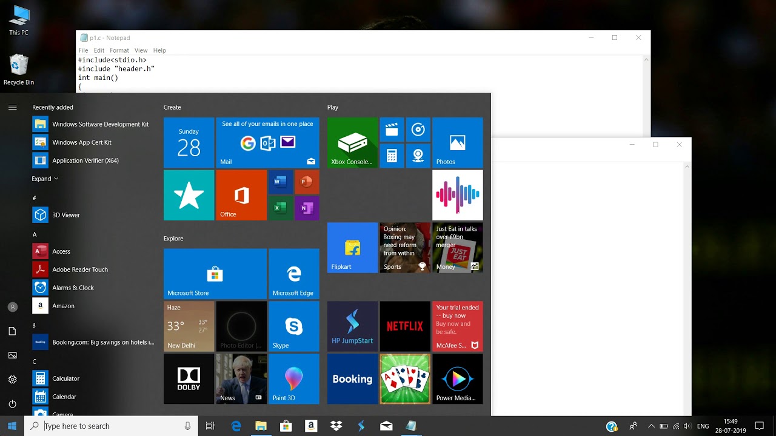Viewport: 776px width, 436px height.
Task: Launch OneNote from the small Office tiles
Action: point(307,208)
